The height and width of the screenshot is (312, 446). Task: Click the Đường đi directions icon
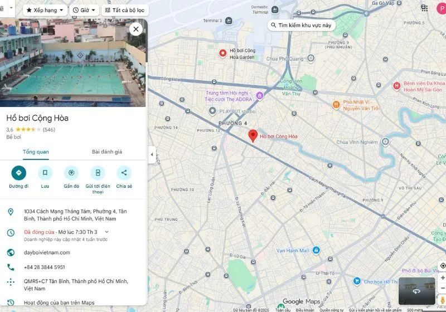(x=19, y=173)
